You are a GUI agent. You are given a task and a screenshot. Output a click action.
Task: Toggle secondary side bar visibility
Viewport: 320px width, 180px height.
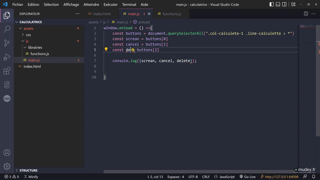284,4
